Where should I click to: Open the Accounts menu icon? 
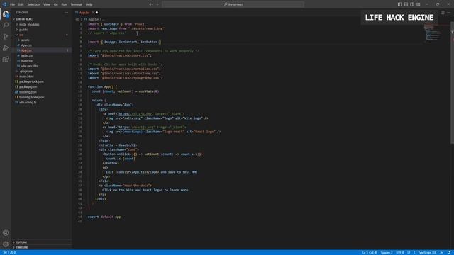point(6,233)
